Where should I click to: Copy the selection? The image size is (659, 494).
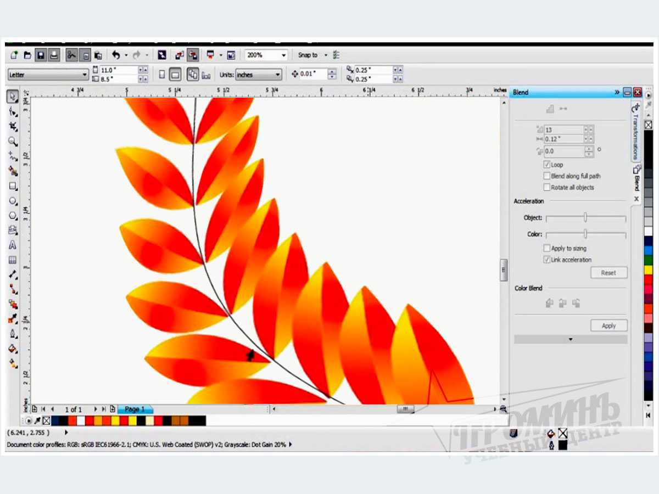(x=85, y=55)
